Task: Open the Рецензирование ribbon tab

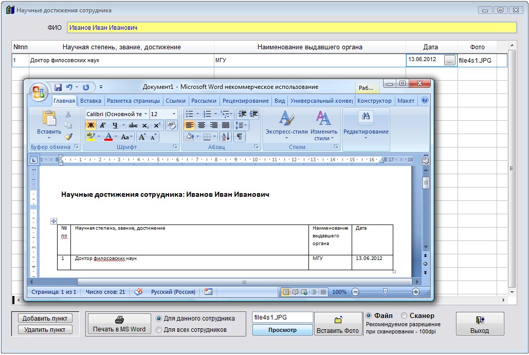Action: tap(246, 101)
